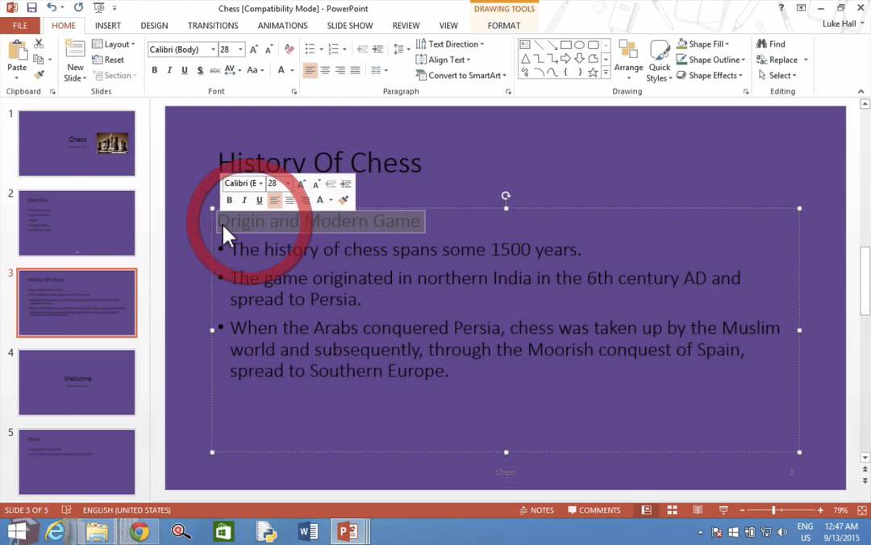Switch to the INSERT tab
This screenshot has height=545, width=871.
coord(108,26)
